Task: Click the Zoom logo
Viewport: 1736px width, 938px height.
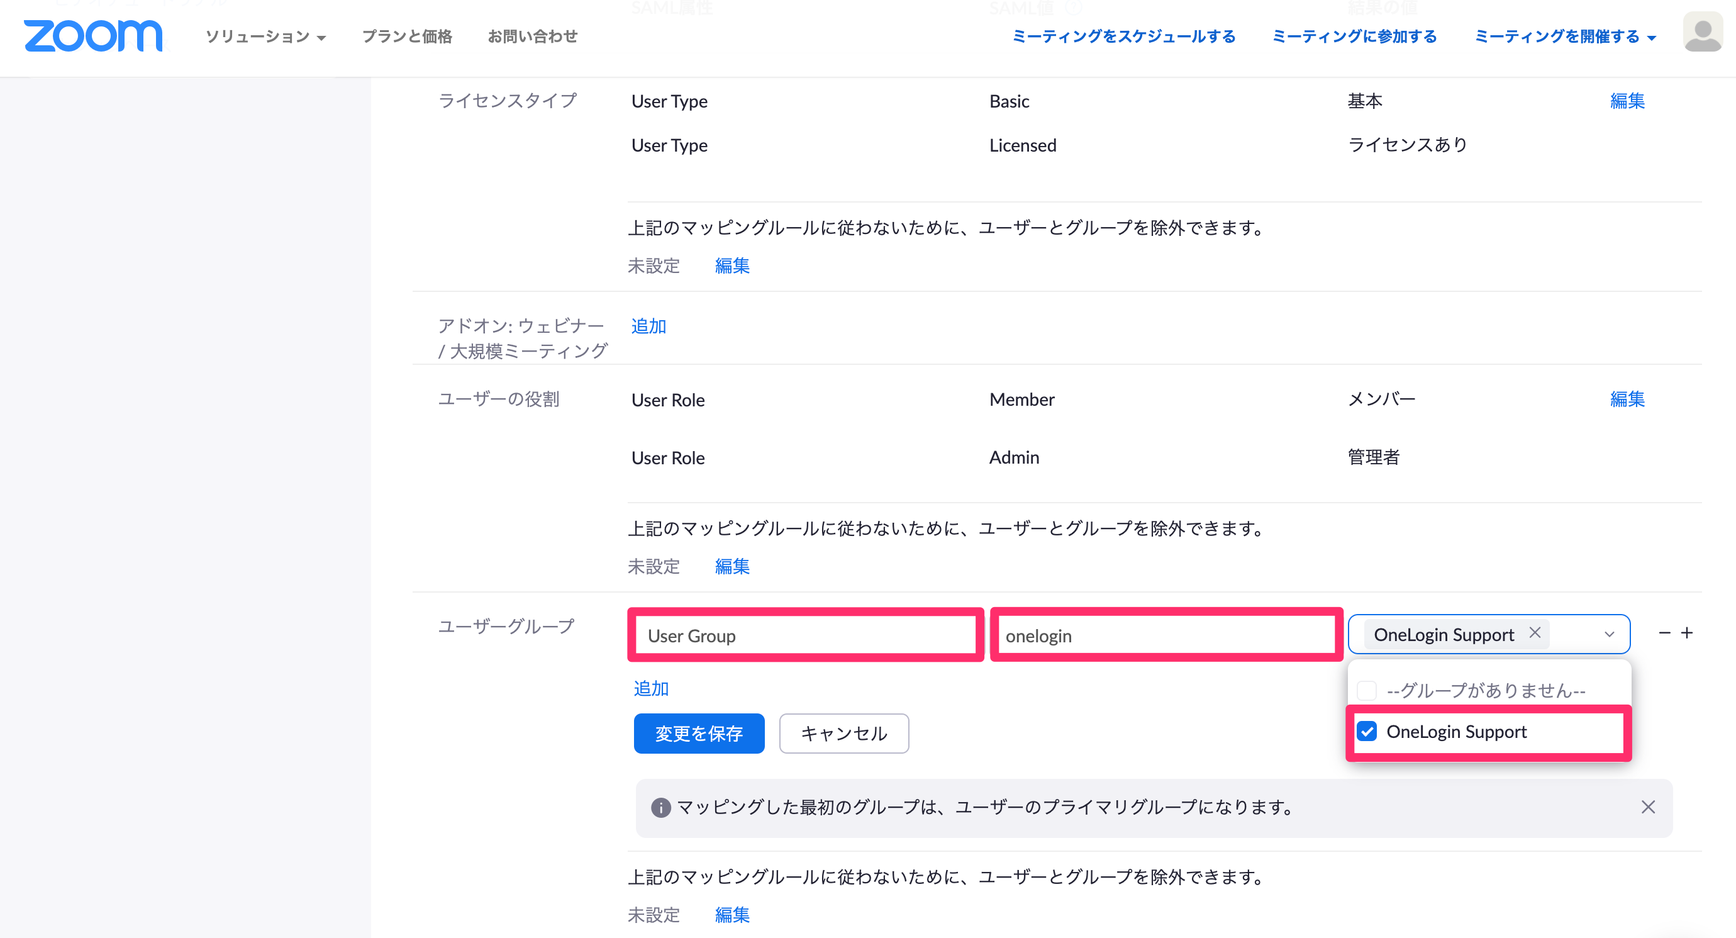Action: [x=93, y=36]
